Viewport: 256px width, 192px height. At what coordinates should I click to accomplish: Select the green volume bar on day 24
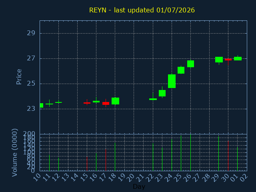coord(172,155)
